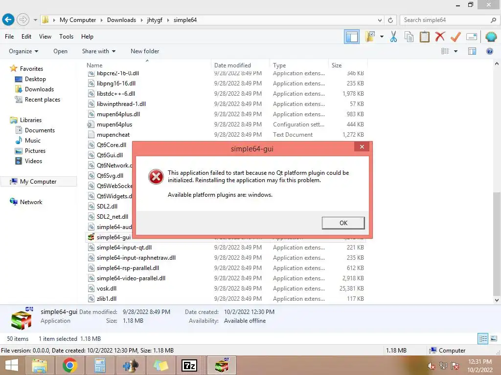
Task: Switch to large icons view status icon
Action: click(494, 339)
